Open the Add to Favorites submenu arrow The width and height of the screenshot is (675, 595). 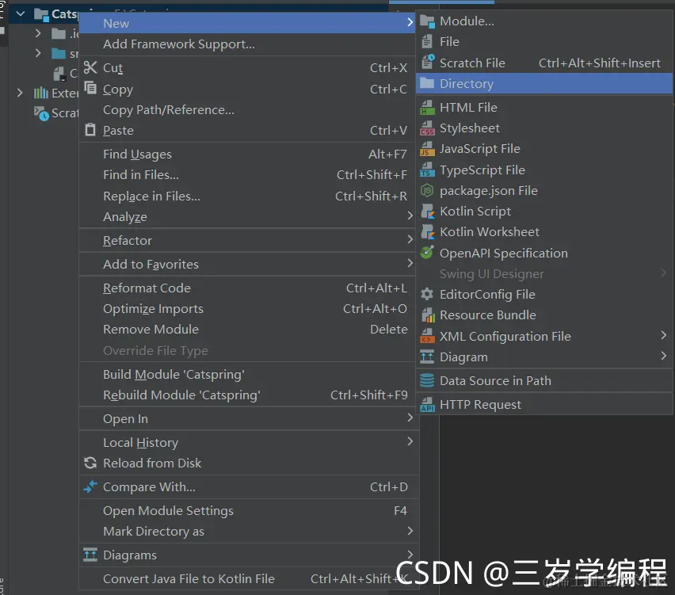point(410,262)
